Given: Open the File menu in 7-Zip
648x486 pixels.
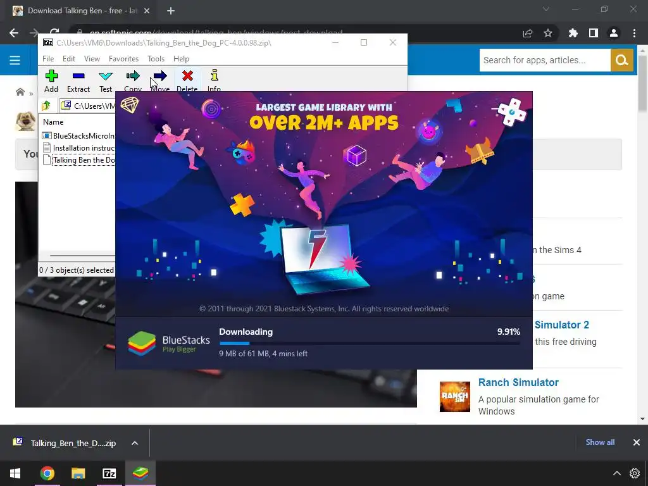Looking at the screenshot, I should pos(48,59).
